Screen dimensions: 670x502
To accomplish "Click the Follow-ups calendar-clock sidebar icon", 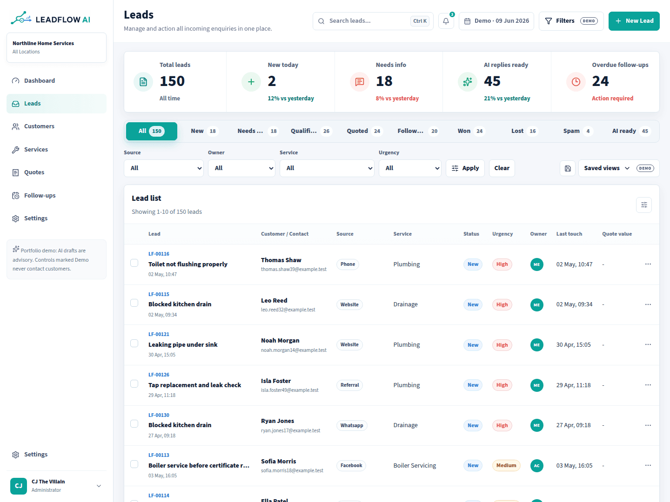I will (16, 196).
